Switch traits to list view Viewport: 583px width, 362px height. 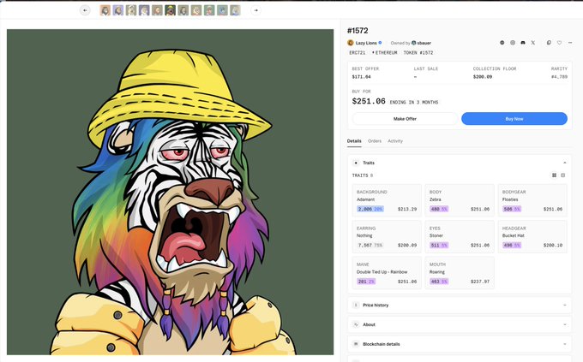(x=563, y=175)
